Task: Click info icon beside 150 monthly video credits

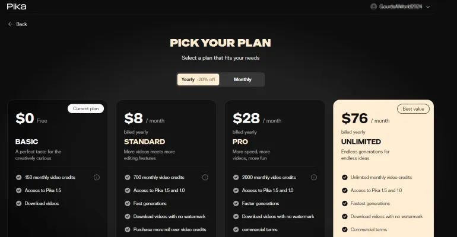Action: 97,177
